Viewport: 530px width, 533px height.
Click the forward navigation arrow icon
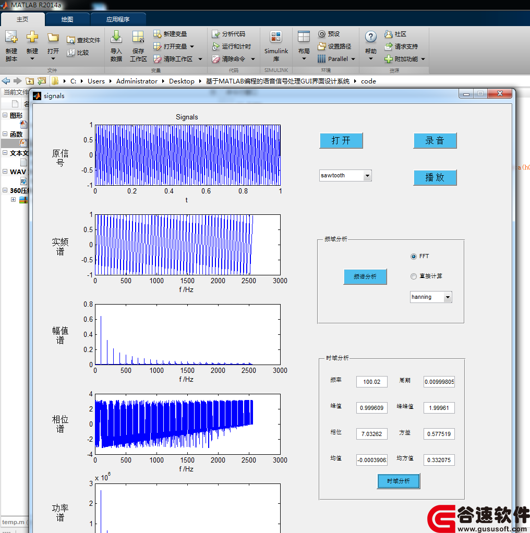18,81
